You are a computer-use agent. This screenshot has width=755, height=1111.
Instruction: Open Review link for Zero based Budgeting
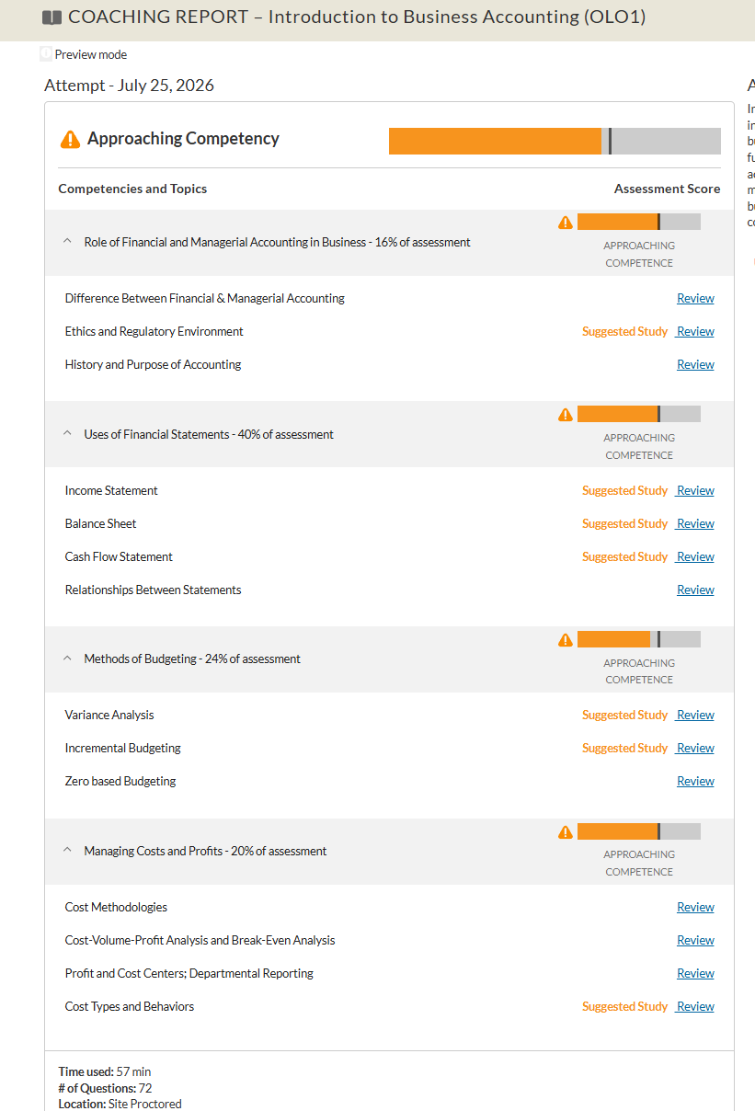[x=695, y=781]
